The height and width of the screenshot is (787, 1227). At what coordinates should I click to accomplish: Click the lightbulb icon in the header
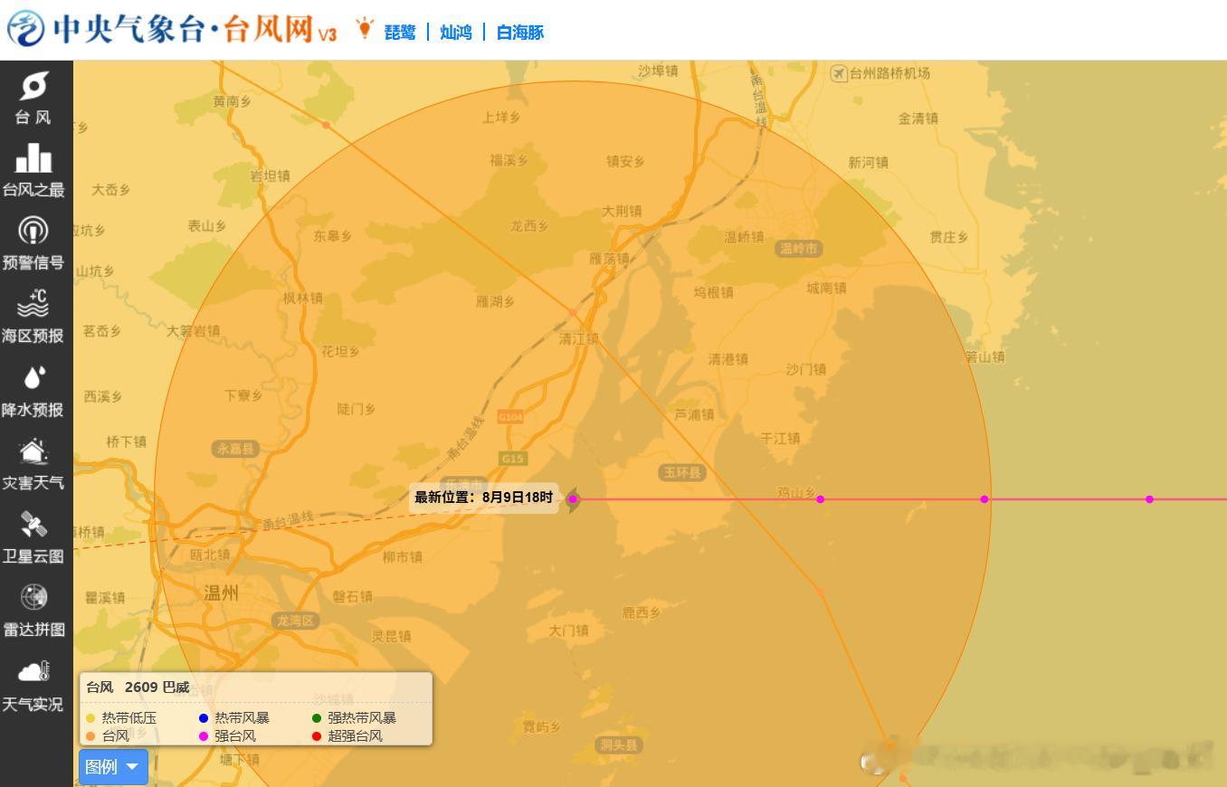click(x=365, y=28)
